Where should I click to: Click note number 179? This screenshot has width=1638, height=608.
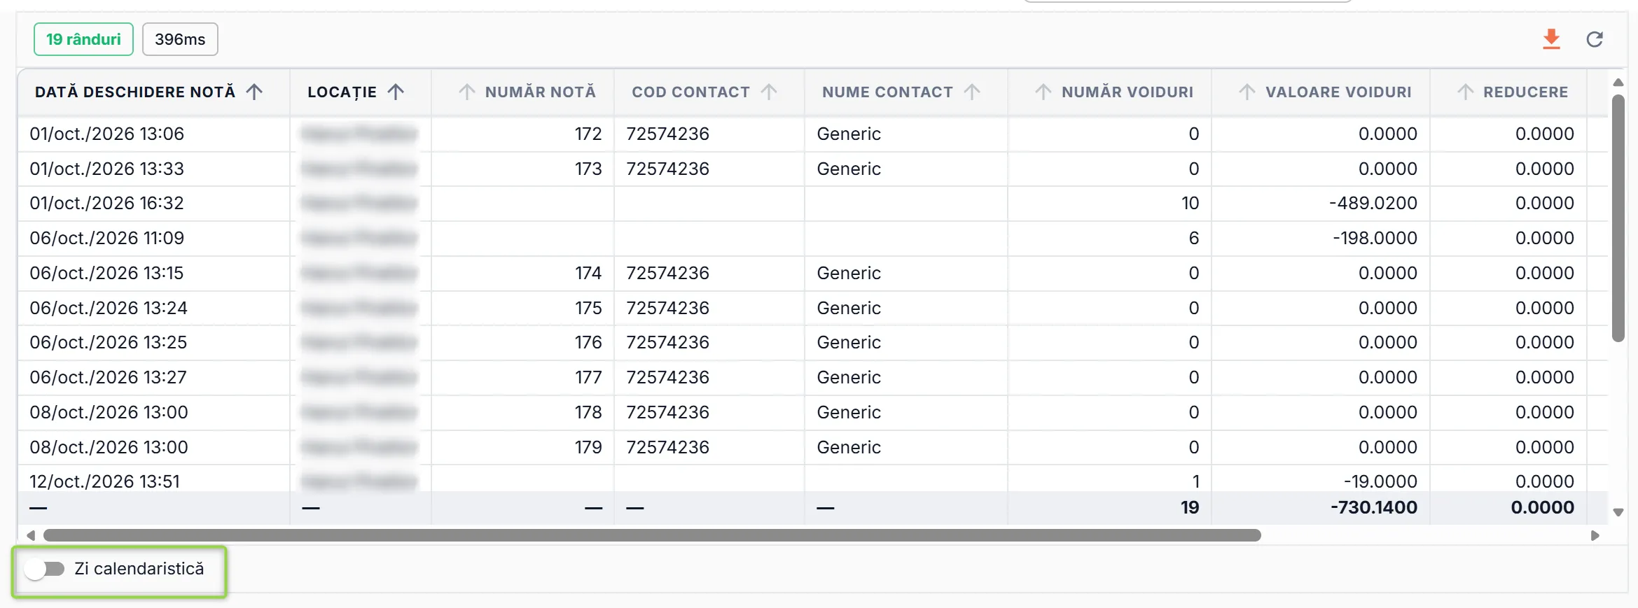click(x=588, y=447)
